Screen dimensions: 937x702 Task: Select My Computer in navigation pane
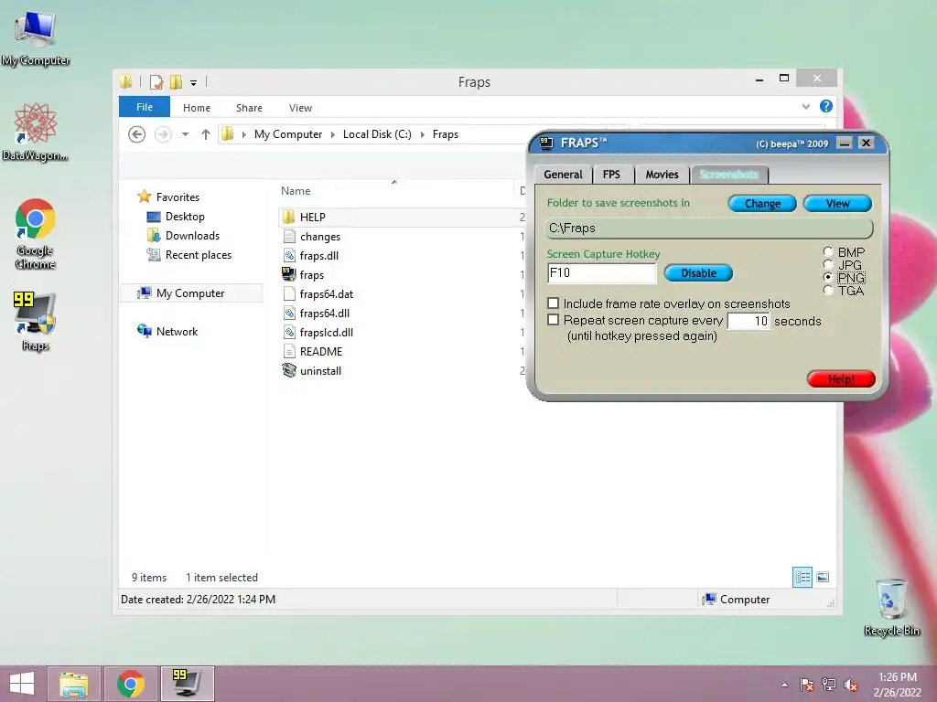190,293
